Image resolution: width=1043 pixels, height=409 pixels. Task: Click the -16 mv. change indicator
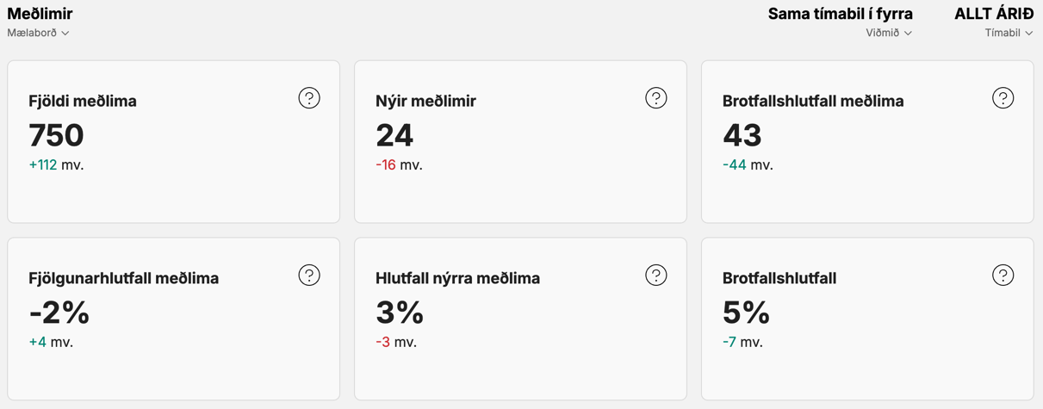pyautogui.click(x=399, y=164)
